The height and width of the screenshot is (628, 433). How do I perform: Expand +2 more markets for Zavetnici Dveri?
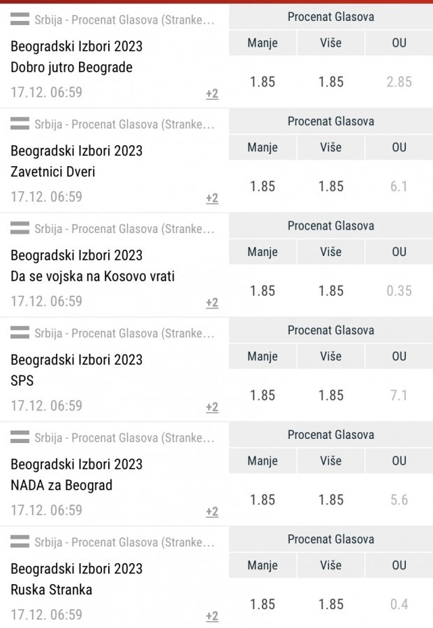(x=212, y=198)
